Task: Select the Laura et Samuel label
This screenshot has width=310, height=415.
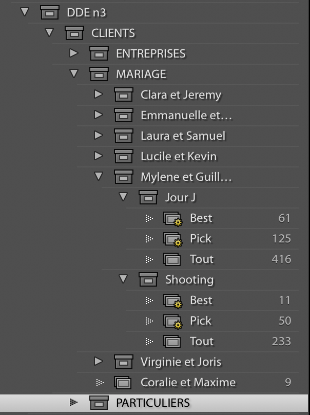Action: (183, 136)
